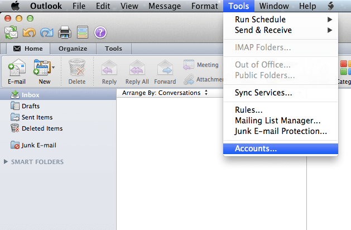Click the Reply All icon
The width and height of the screenshot is (351, 230).
(137, 71)
